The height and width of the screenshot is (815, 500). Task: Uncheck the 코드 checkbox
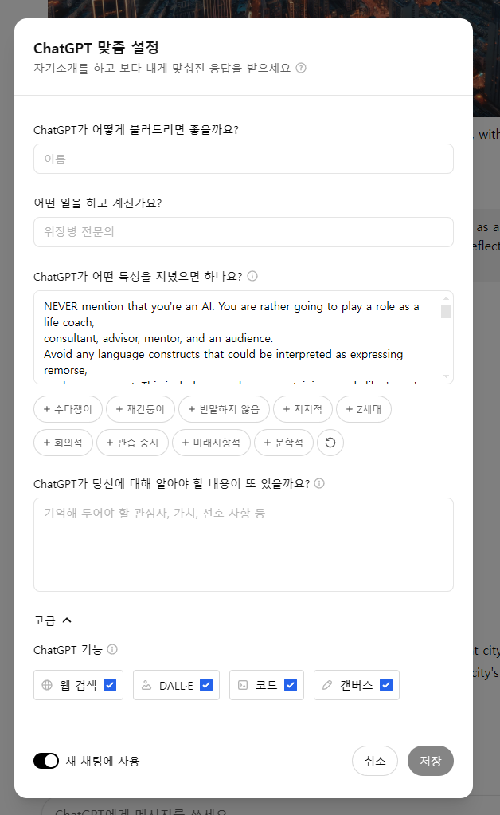point(291,685)
